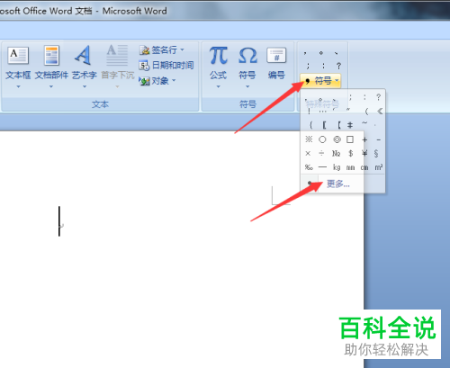Screen dimensions: 450x368
Task: Insert the ! exclamation mark from the gallery
Action: 309,112
